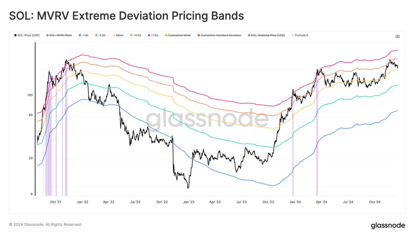
Task: Click the glassnode logo in footer
Action: 388,225
